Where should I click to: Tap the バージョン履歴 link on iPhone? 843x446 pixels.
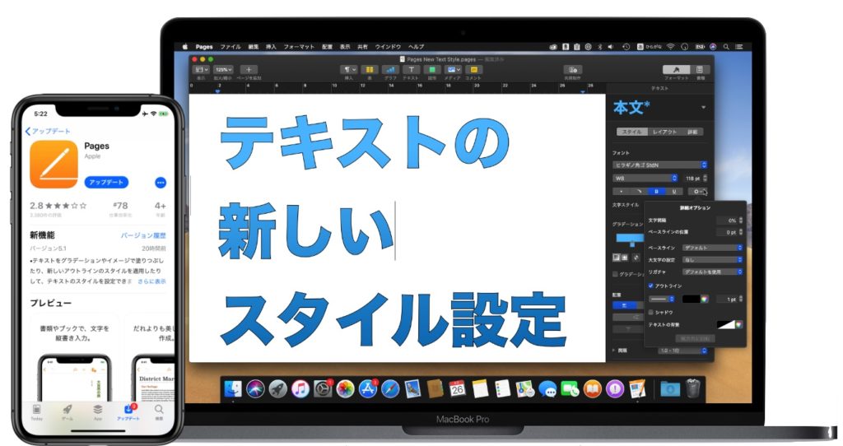coord(143,235)
